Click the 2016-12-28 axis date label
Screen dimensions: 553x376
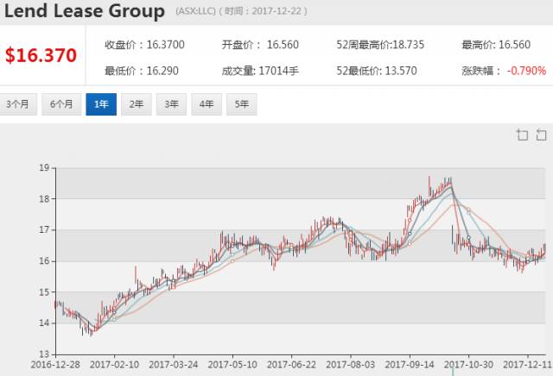(x=55, y=365)
